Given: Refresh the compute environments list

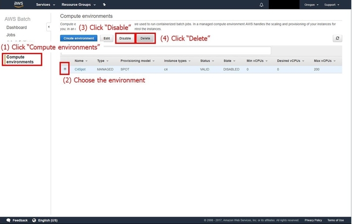Looking at the screenshot, I should [337, 38].
